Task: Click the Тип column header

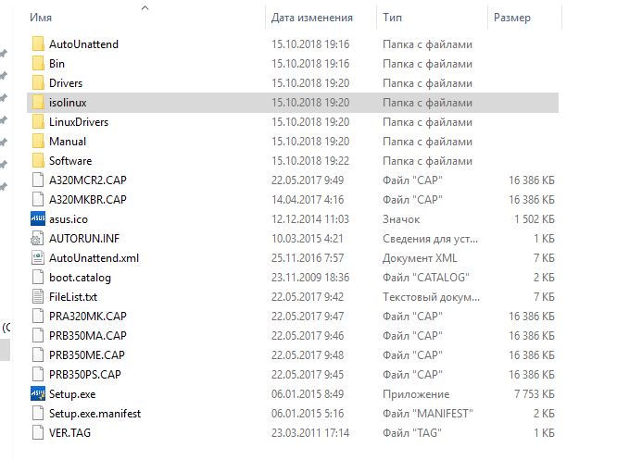Action: [x=392, y=18]
